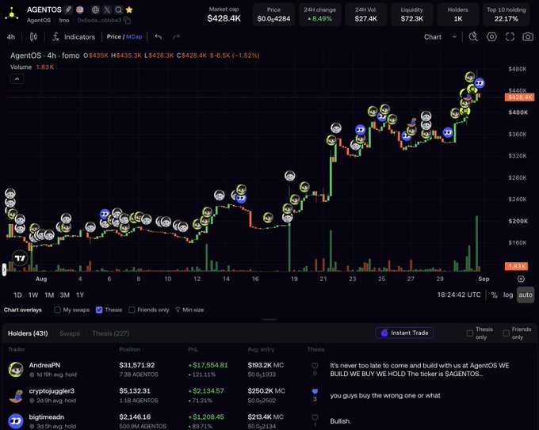Undo the last chart action
This screenshot has height=430, width=539.
[158, 36]
